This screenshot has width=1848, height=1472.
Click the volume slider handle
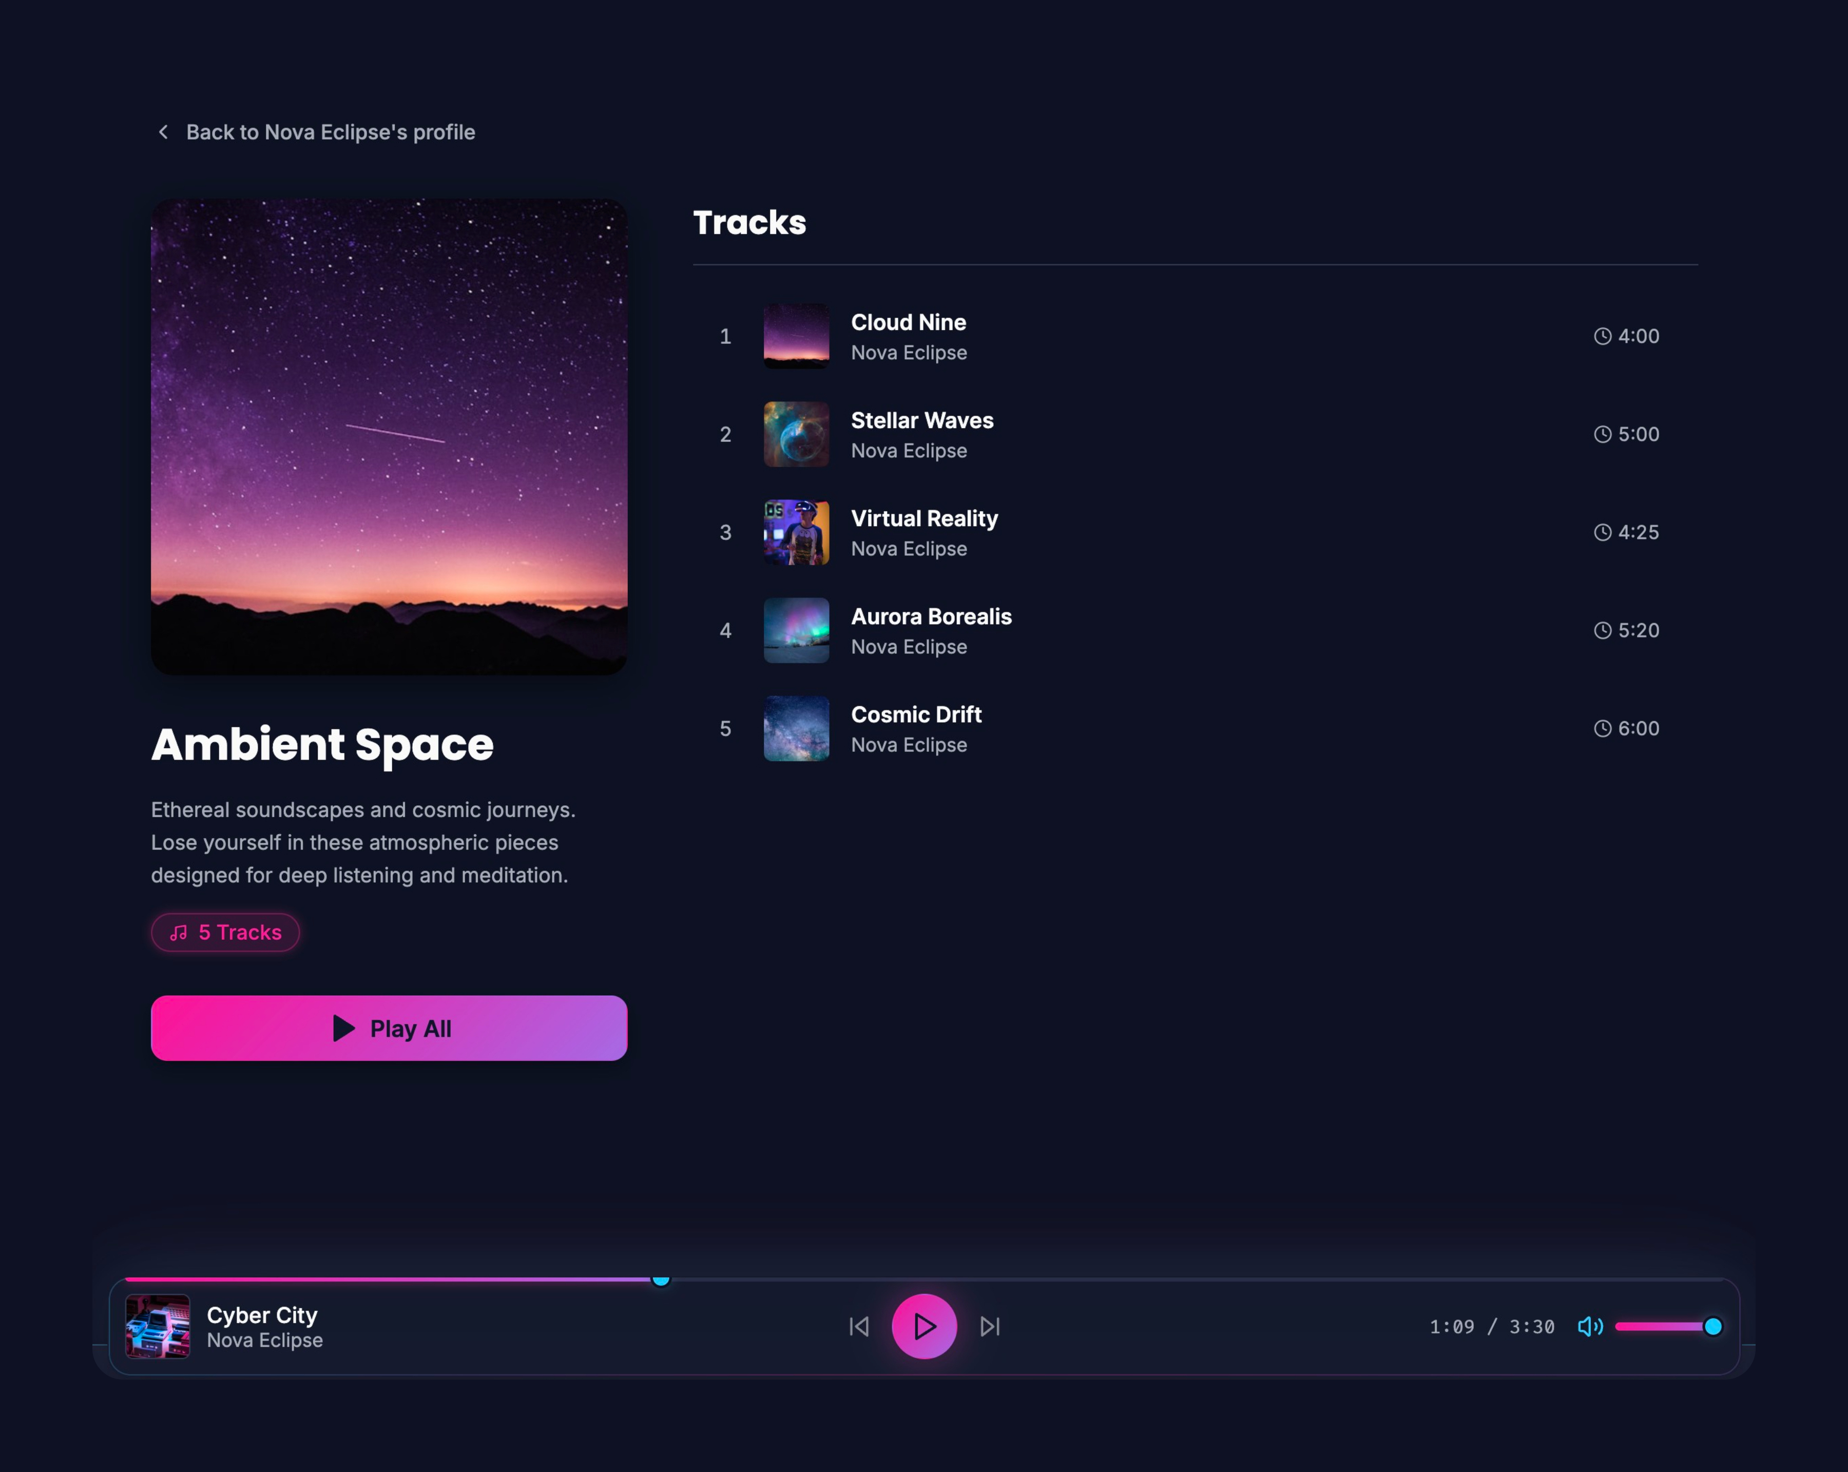1714,1326
